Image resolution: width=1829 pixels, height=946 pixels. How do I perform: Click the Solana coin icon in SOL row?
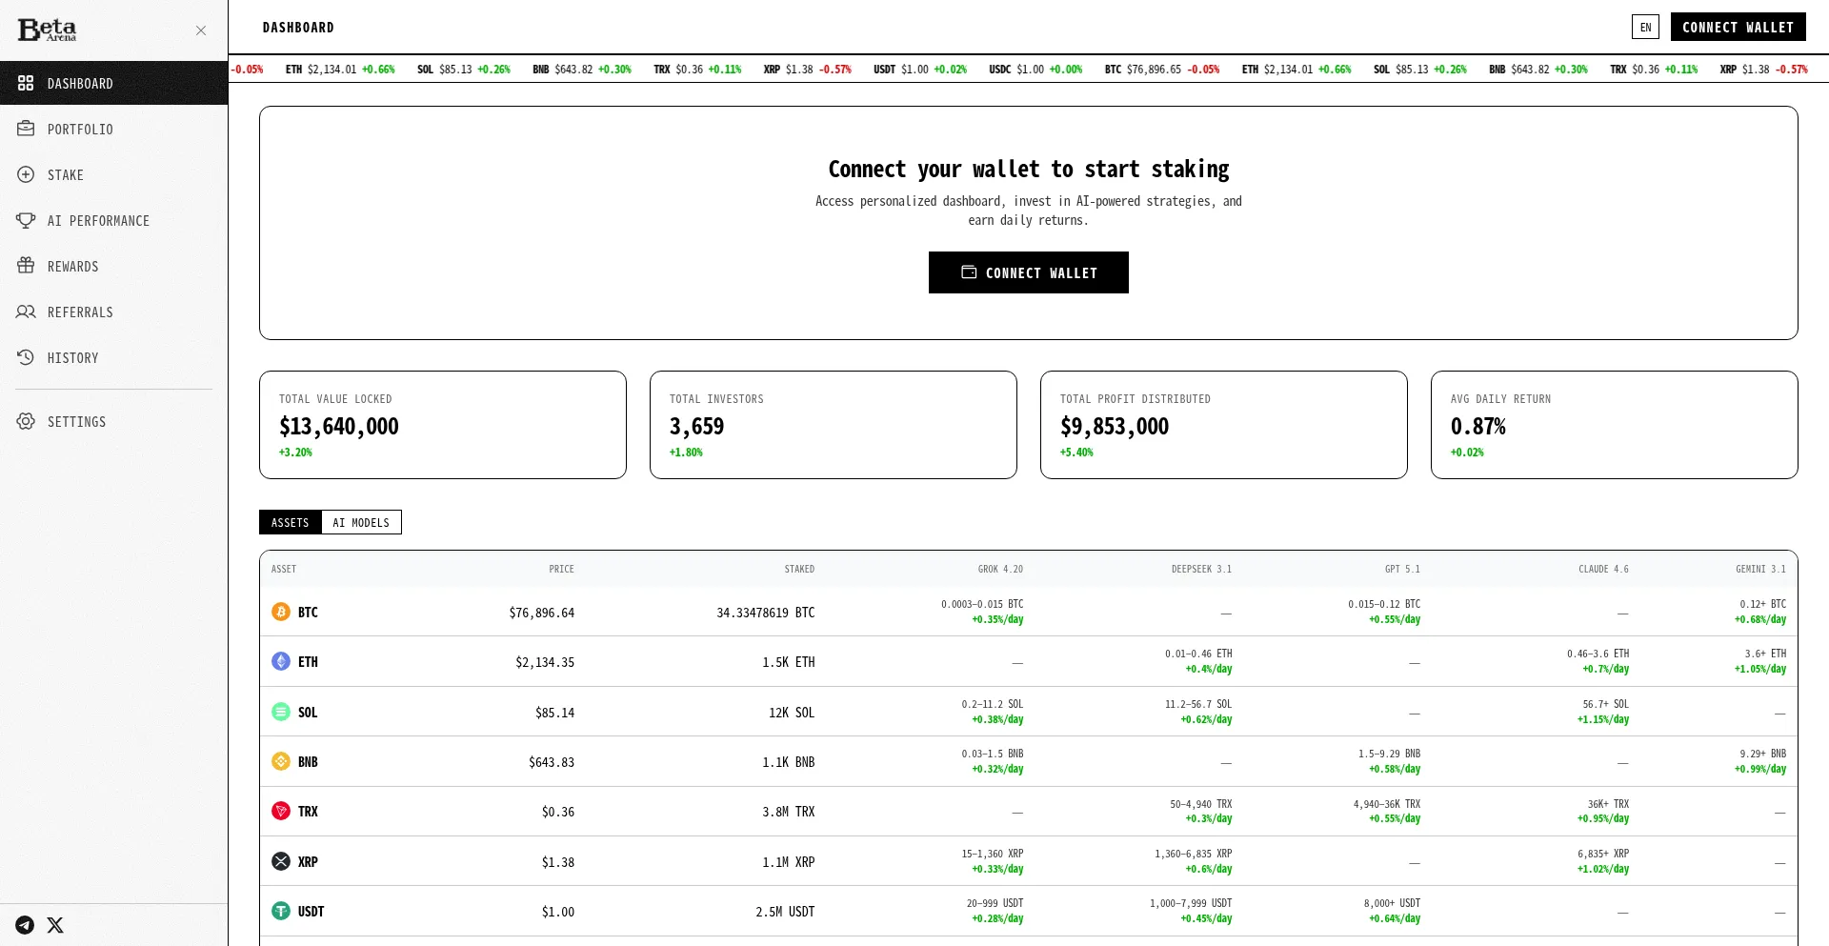(x=281, y=712)
